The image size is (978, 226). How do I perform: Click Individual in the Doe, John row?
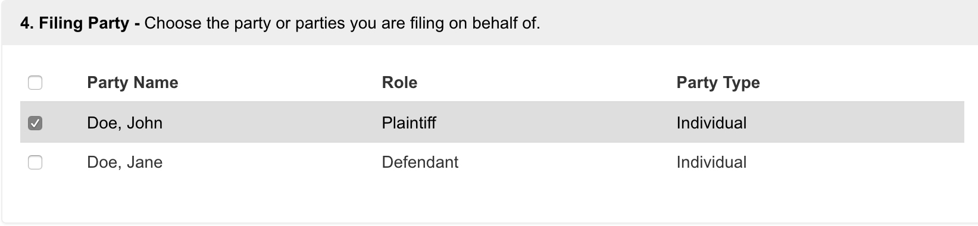pyautogui.click(x=711, y=123)
